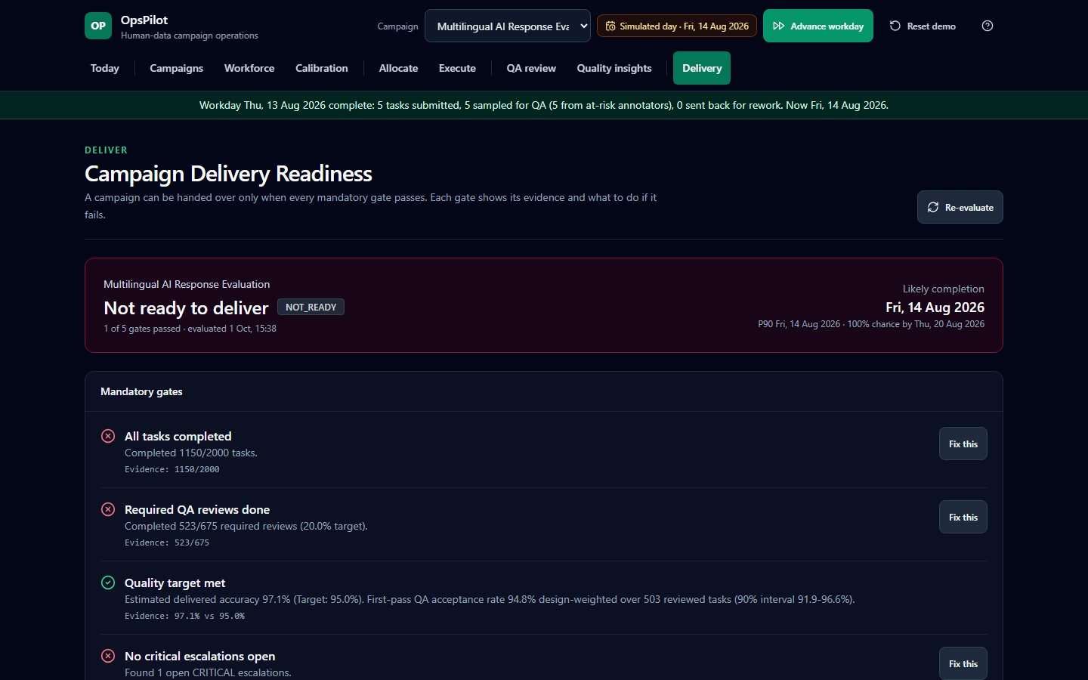Click the 'Found 1 open CRITICAL escalations' text
This screenshot has height=680, width=1088.
208,672
